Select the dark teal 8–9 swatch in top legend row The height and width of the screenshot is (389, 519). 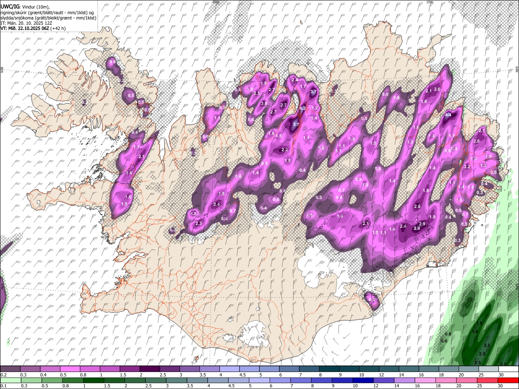click(329, 369)
